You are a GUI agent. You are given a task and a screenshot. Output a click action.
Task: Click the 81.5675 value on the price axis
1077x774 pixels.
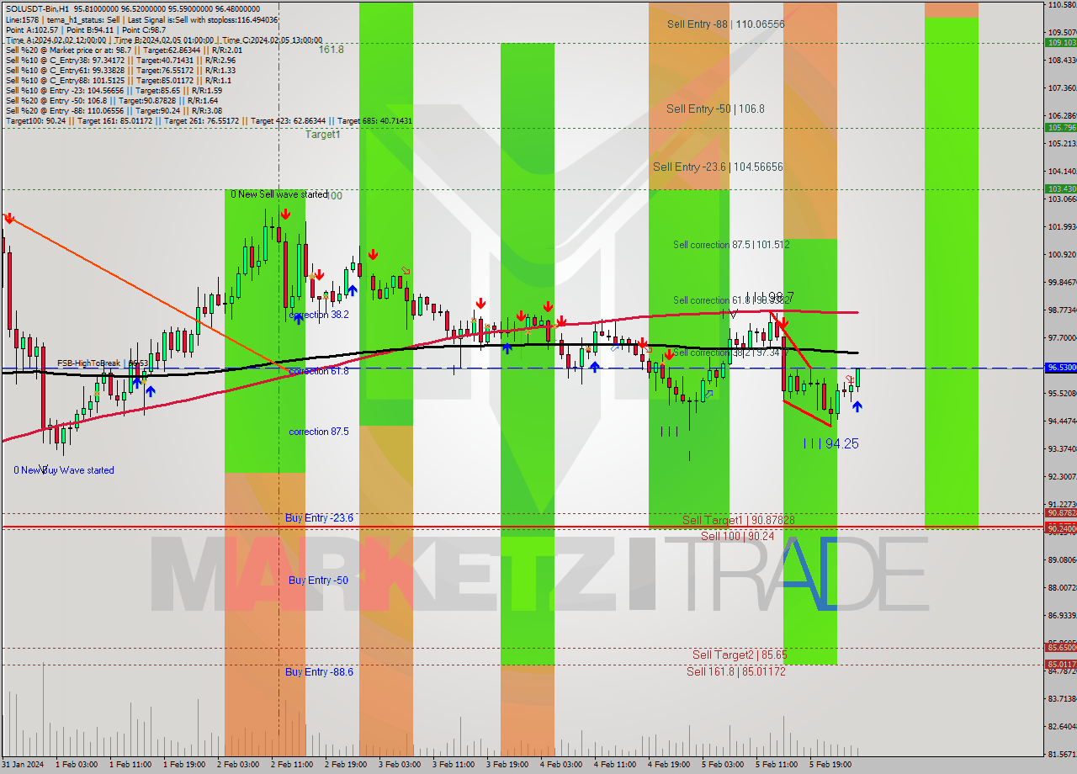1061,754
